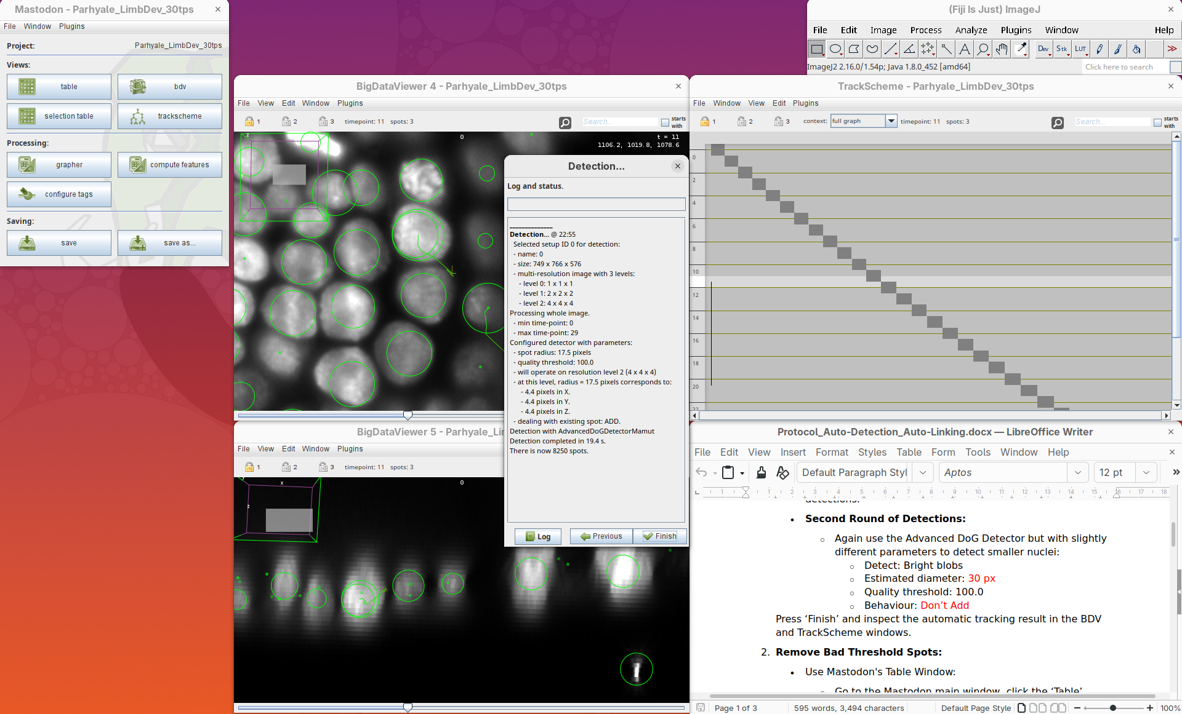
Task: Click the clone formatting paintbrush in Writer
Action: [762, 472]
